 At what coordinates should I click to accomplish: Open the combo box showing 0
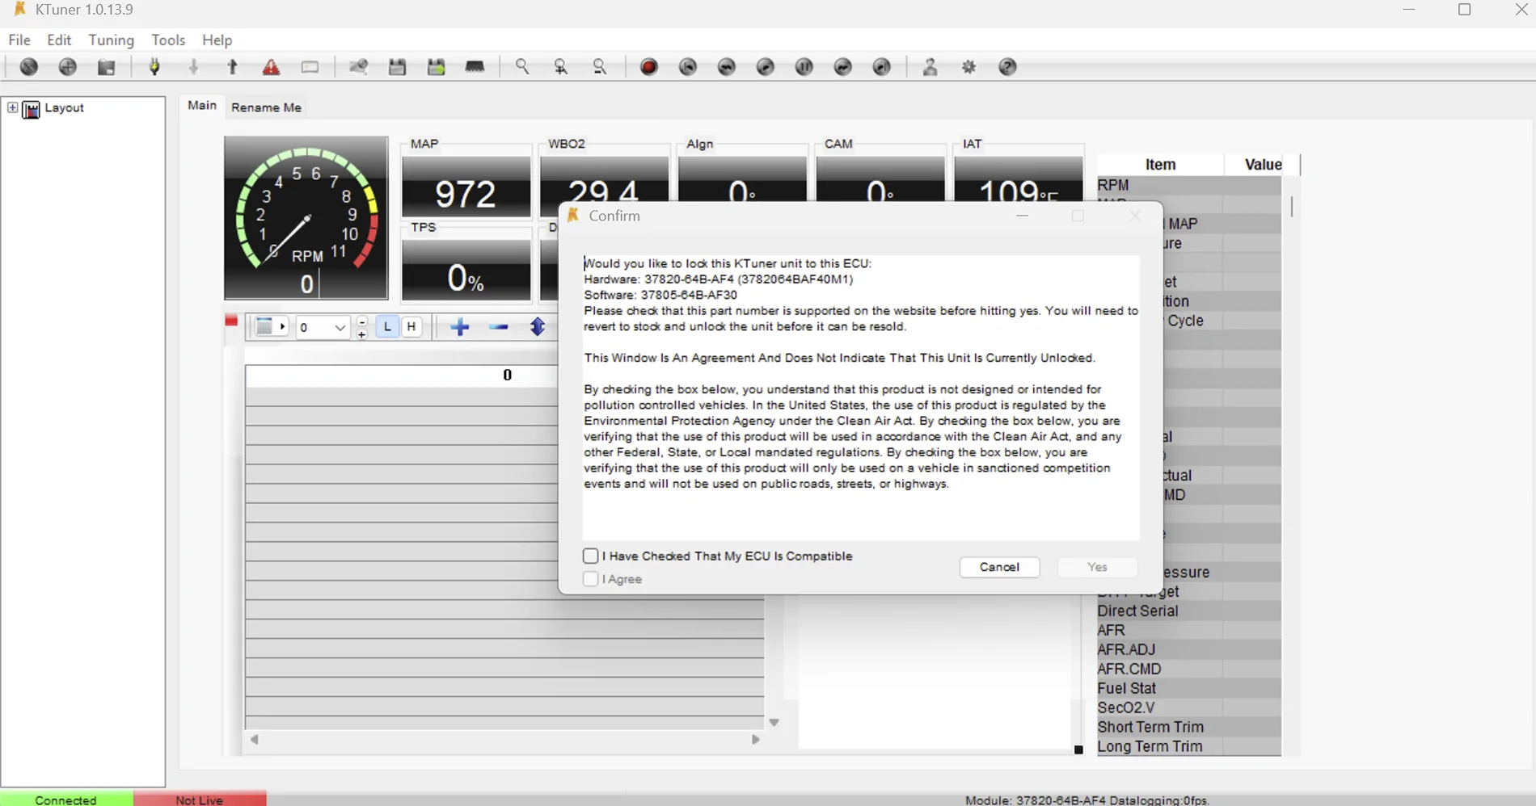coord(322,327)
